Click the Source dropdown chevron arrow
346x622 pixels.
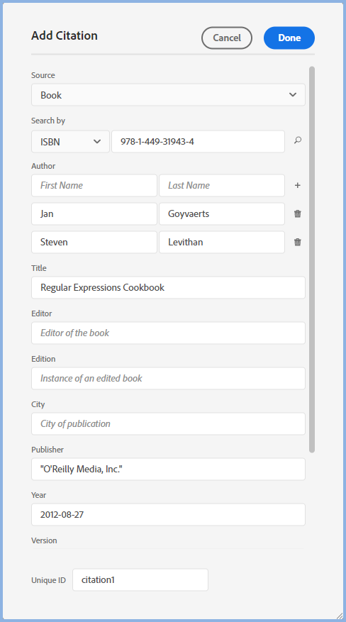click(x=293, y=95)
